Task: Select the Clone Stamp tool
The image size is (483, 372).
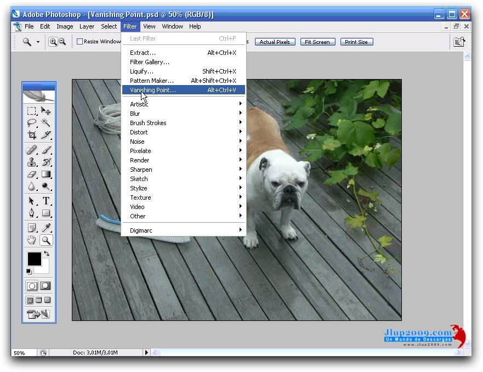Action: pos(32,162)
